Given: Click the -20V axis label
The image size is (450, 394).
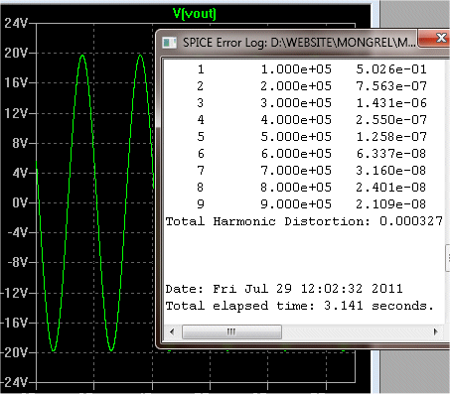Looking at the screenshot, I should (x=14, y=352).
